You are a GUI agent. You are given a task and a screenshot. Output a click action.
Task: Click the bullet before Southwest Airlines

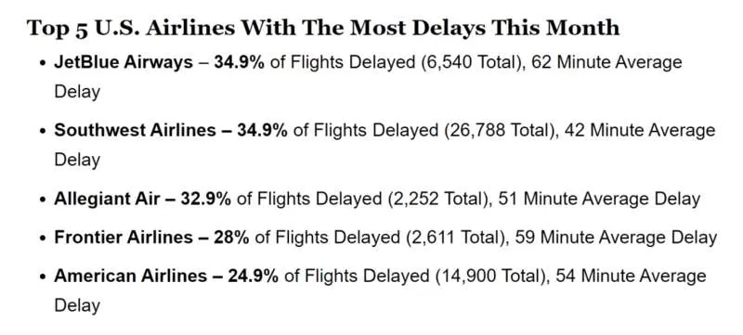click(x=43, y=131)
